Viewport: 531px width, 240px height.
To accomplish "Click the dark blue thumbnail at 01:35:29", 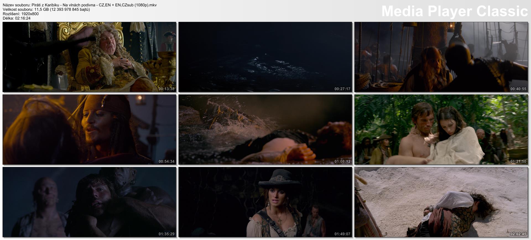I will (x=89, y=202).
